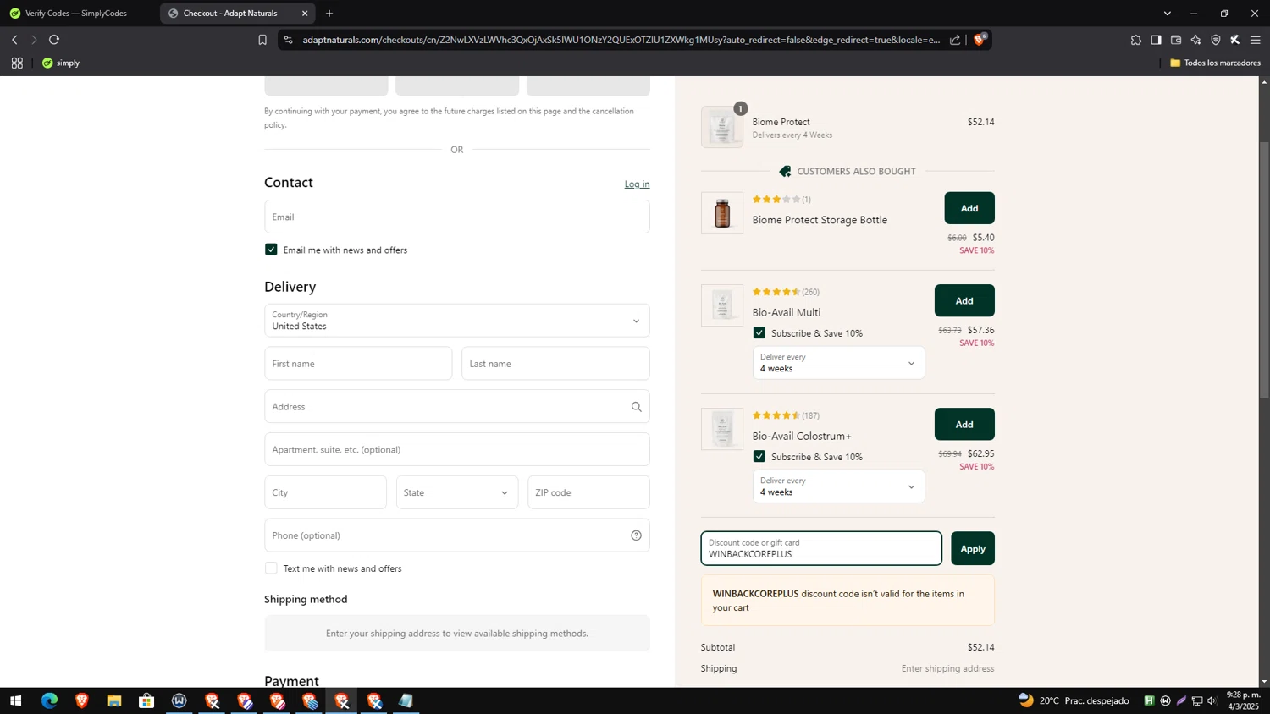This screenshot has height=714, width=1270.
Task: Click the First name field
Action: pyautogui.click(x=358, y=364)
